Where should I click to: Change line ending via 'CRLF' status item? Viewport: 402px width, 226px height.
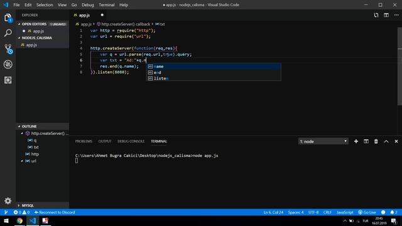coord(327,212)
